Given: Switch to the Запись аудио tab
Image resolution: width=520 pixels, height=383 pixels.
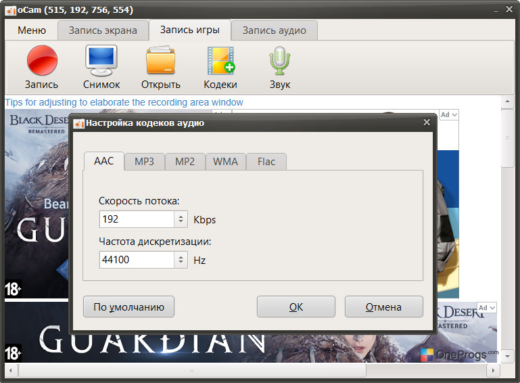Looking at the screenshot, I should pyautogui.click(x=275, y=30).
